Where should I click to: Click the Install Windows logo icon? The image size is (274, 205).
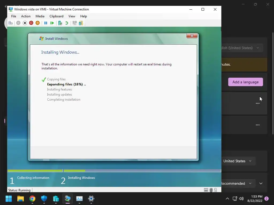pyautogui.click(x=41, y=38)
